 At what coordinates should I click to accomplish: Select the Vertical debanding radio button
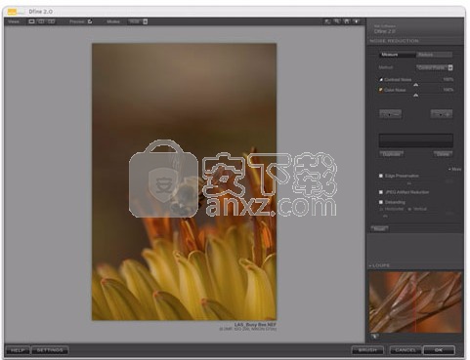tap(409, 209)
